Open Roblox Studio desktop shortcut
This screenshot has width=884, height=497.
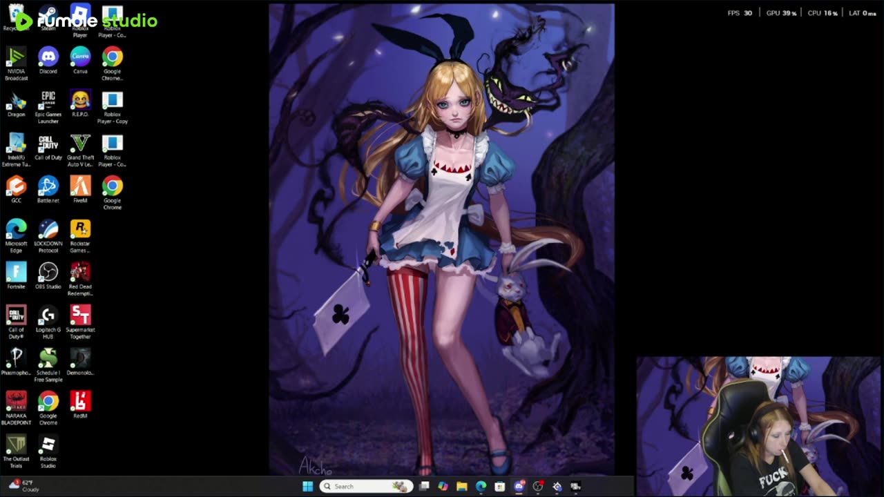click(x=48, y=451)
